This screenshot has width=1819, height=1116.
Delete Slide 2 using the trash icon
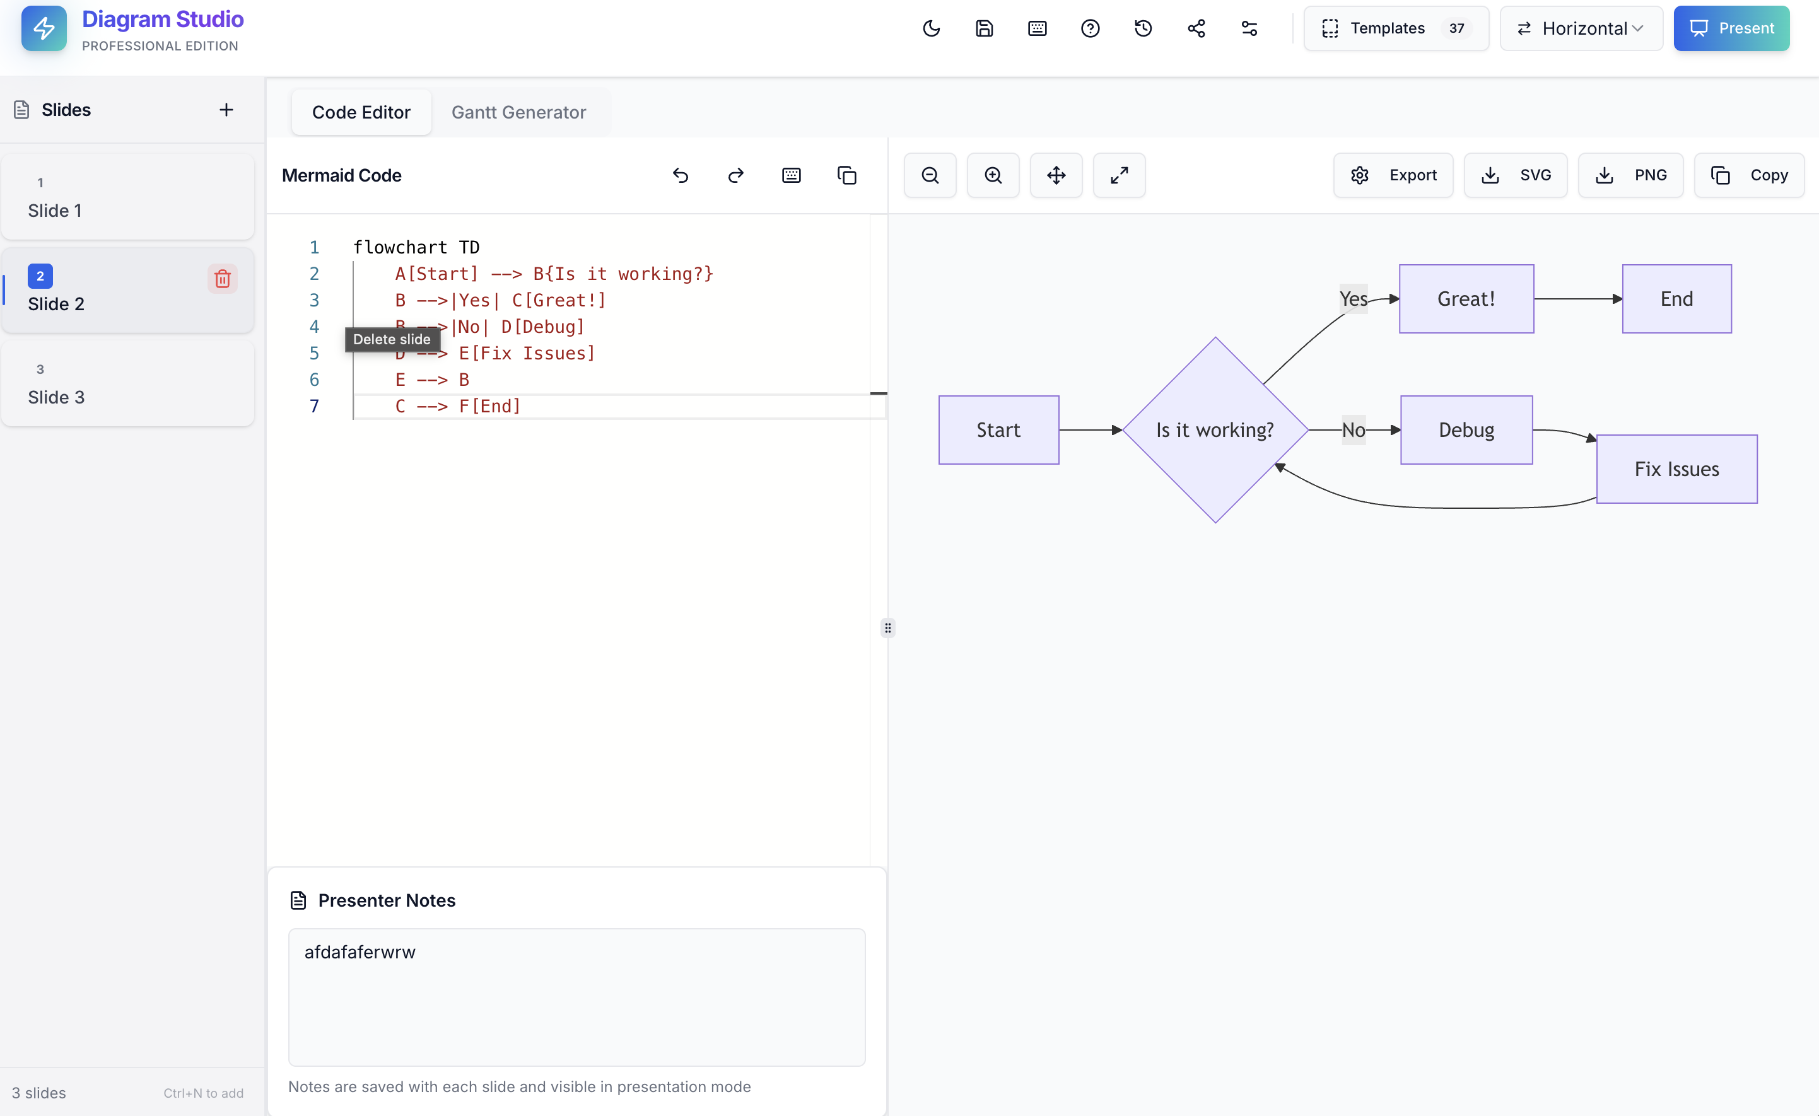(222, 279)
